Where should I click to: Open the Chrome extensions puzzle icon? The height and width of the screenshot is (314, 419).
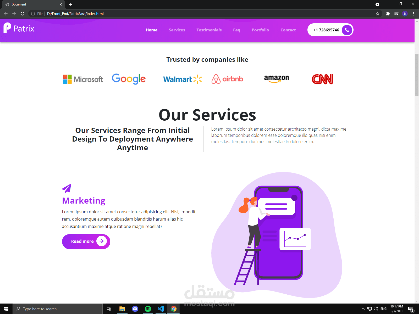coord(388,14)
